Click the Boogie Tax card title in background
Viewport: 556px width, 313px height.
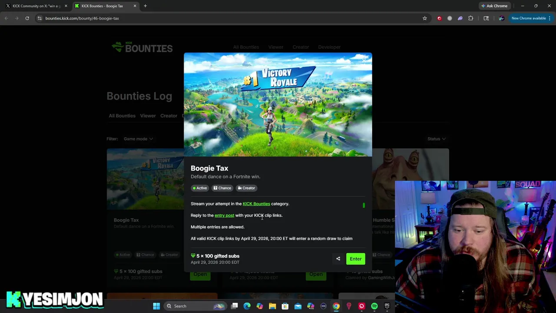tap(126, 220)
